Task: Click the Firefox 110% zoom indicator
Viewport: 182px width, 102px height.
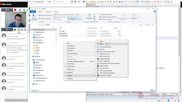Action: point(49,2)
